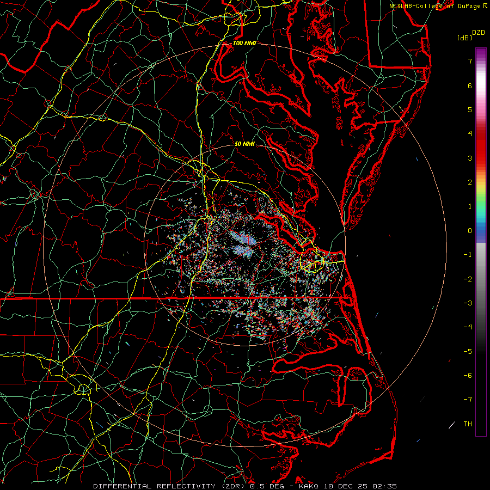Click the -6 value on the color scale

point(468,375)
